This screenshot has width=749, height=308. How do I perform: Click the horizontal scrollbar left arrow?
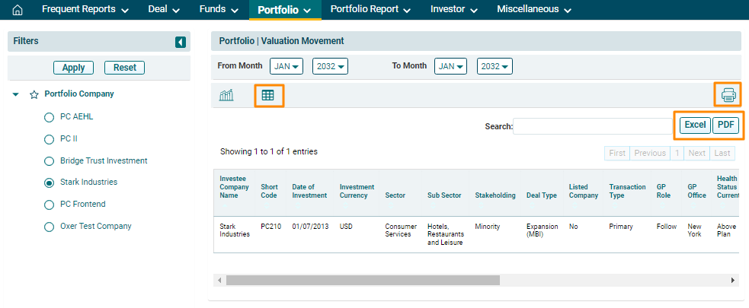pos(219,280)
